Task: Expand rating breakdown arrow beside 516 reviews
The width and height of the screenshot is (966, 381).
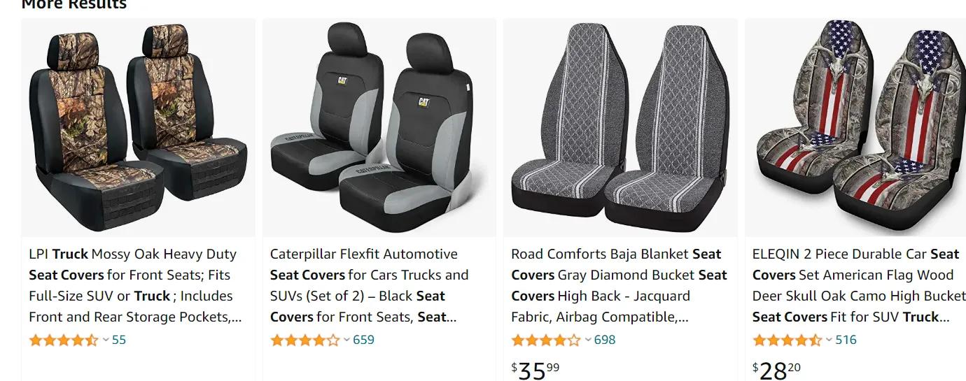Action: [829, 340]
